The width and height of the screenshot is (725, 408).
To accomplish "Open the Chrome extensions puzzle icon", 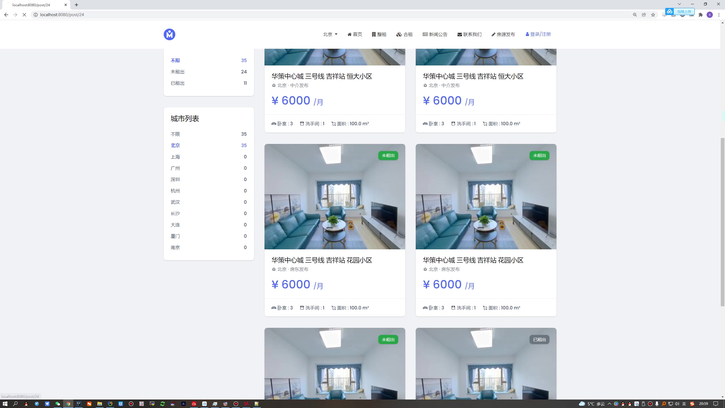I will tap(701, 15).
